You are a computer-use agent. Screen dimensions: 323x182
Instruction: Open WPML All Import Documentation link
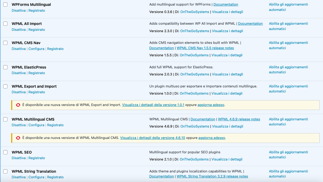251,24
